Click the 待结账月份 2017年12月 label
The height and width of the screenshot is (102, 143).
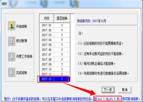92,21
